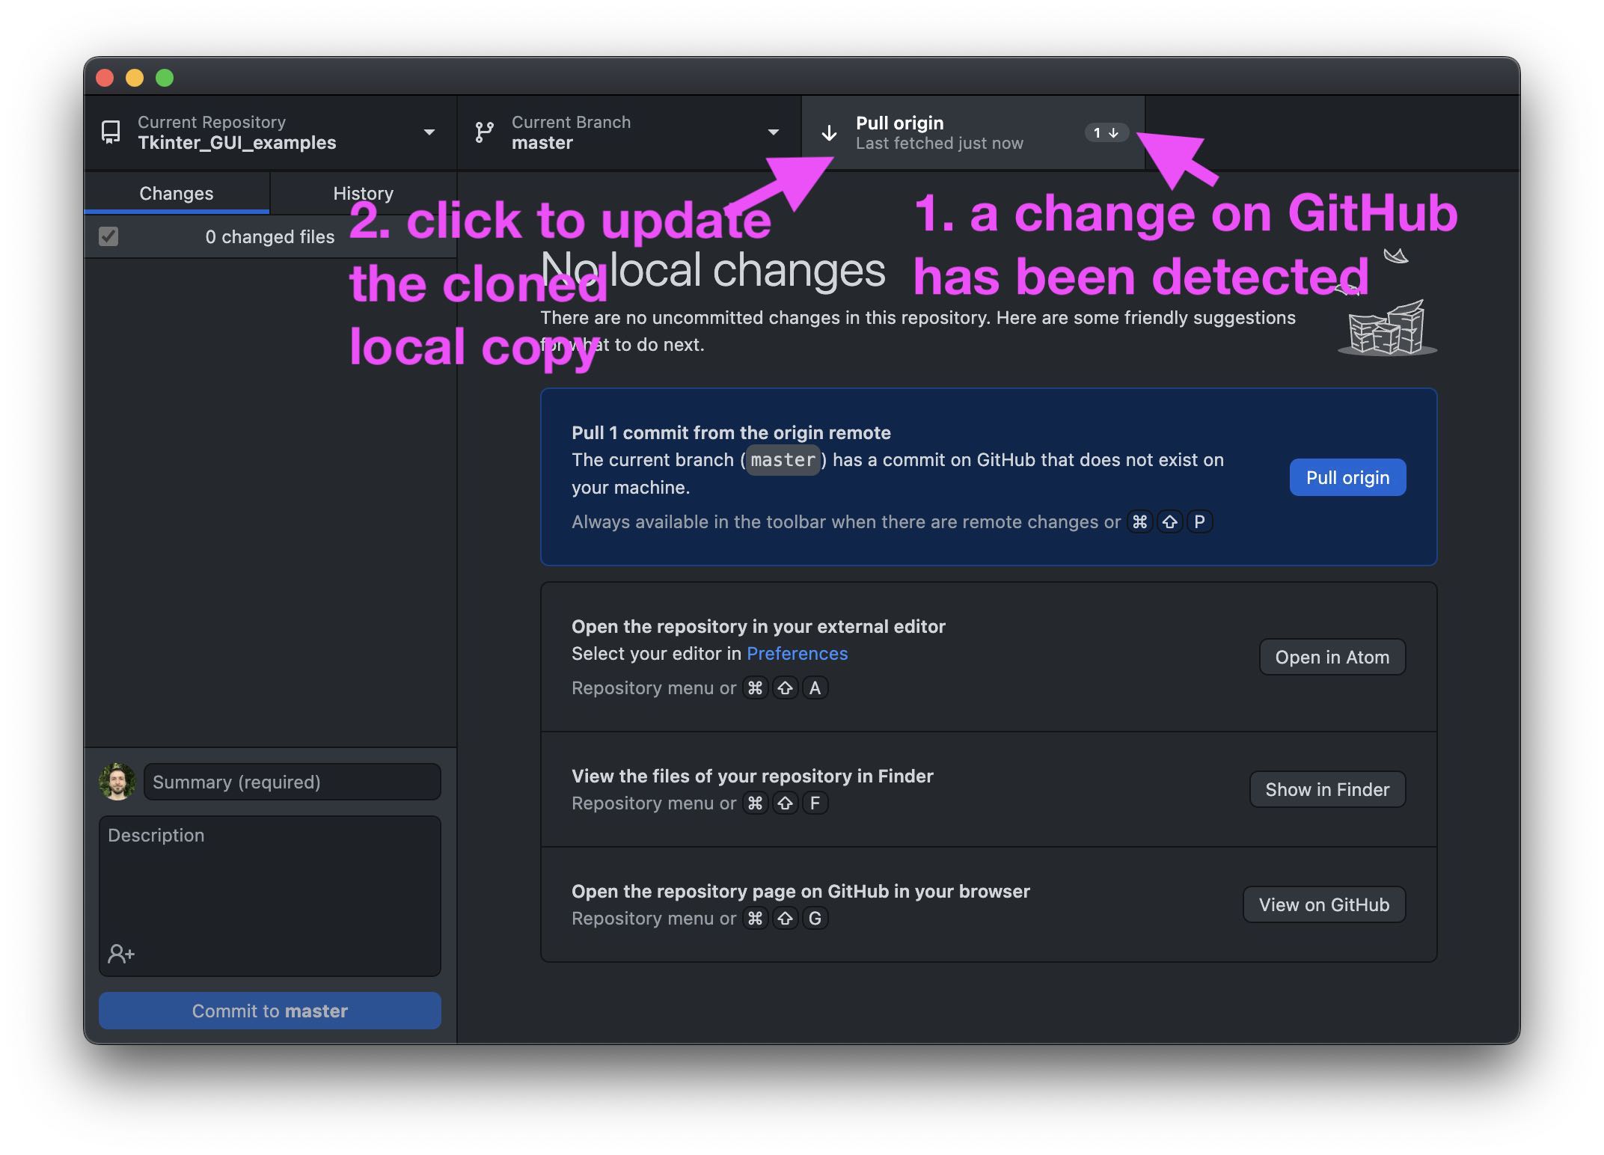
Task: Click the Summary required input field
Action: click(292, 780)
